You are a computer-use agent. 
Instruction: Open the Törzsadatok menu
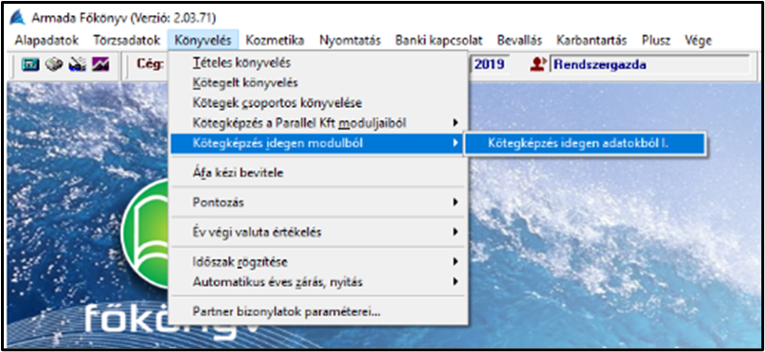[x=127, y=41]
